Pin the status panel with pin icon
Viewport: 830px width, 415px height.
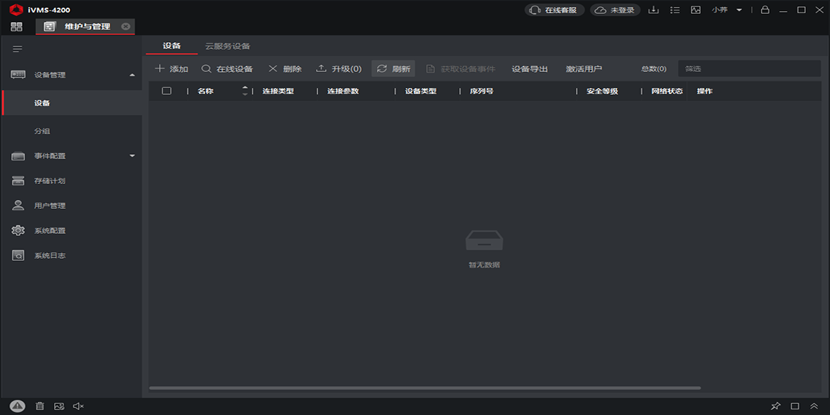[775, 406]
